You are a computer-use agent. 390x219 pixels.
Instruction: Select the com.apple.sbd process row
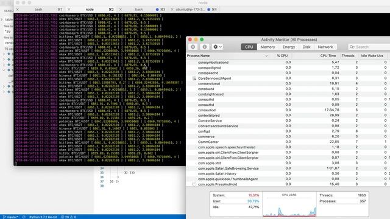coord(288,163)
